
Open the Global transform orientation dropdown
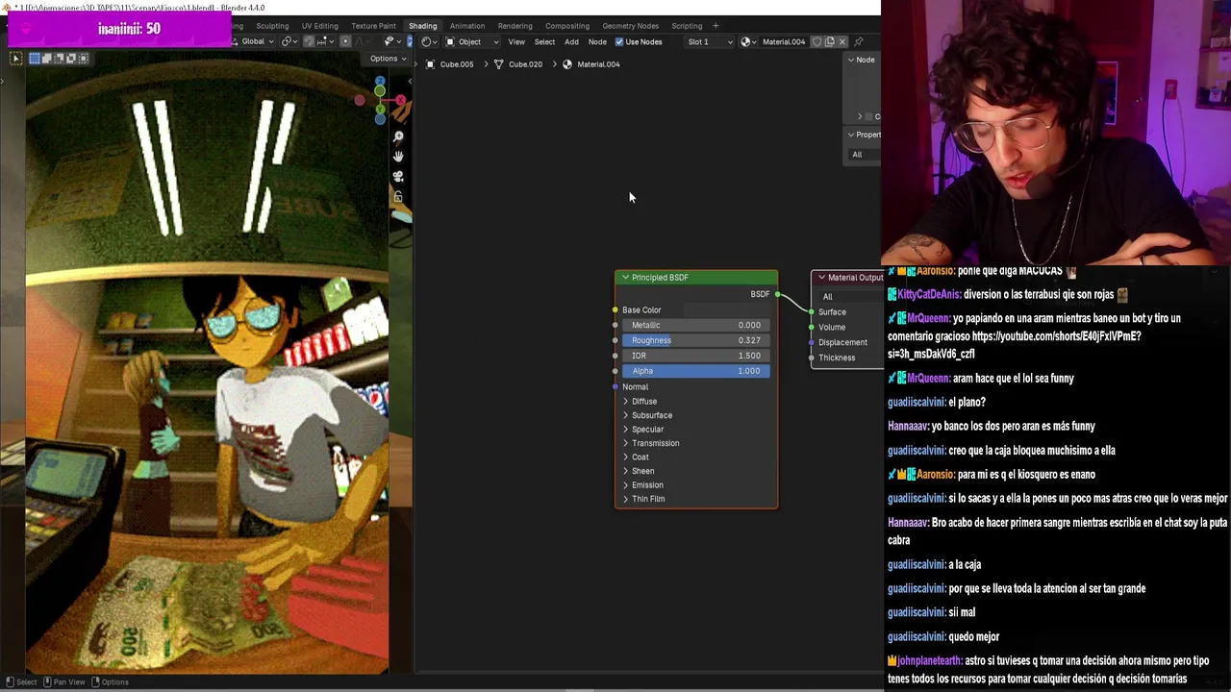click(x=253, y=41)
